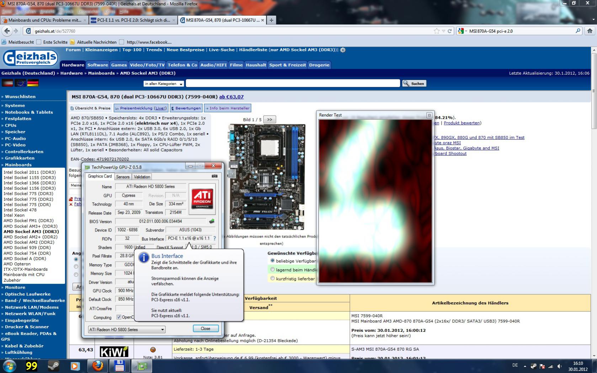Switch to the Sensors tab in GPU-Z
Screen dimensions: 597x373
click(x=123, y=177)
